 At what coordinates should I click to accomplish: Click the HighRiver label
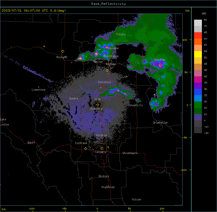click(x=108, y=187)
